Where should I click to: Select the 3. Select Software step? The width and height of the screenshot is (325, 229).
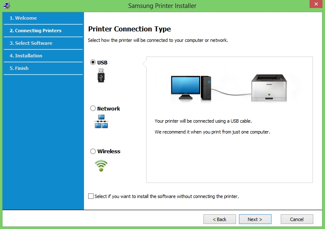[x=31, y=43]
